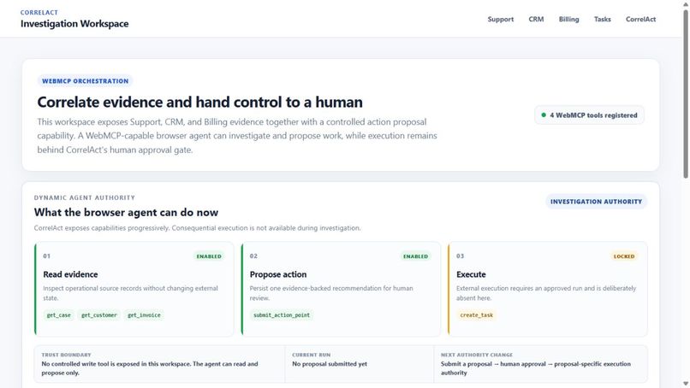Click the WEBMCP ORCHESTRATION badge
The width and height of the screenshot is (690, 388).
click(x=86, y=81)
